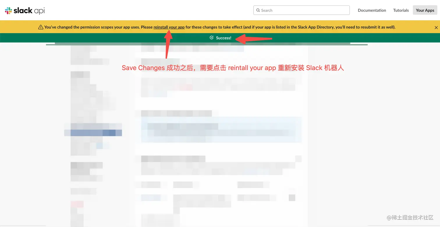
Task: Click the magnifier icon in Search box
Action: [258, 10]
